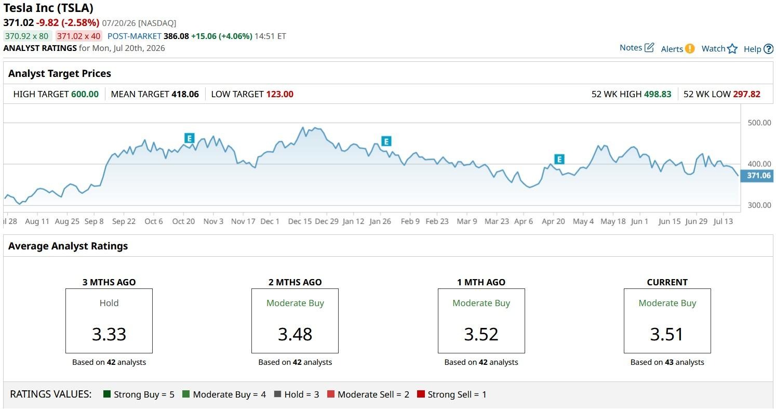Click the 3.33 rating score

click(x=109, y=334)
